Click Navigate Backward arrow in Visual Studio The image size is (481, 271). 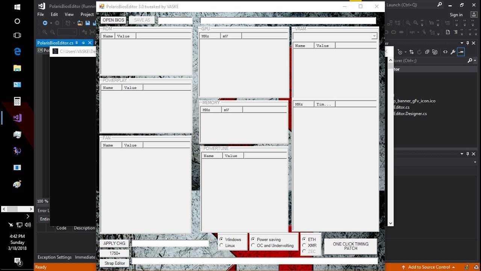45,23
